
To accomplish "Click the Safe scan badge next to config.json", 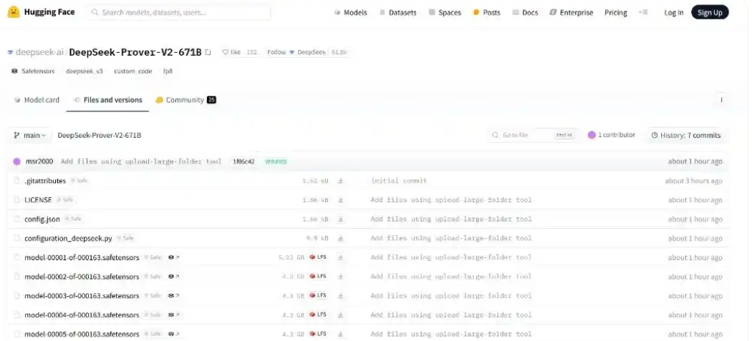I will (x=73, y=219).
